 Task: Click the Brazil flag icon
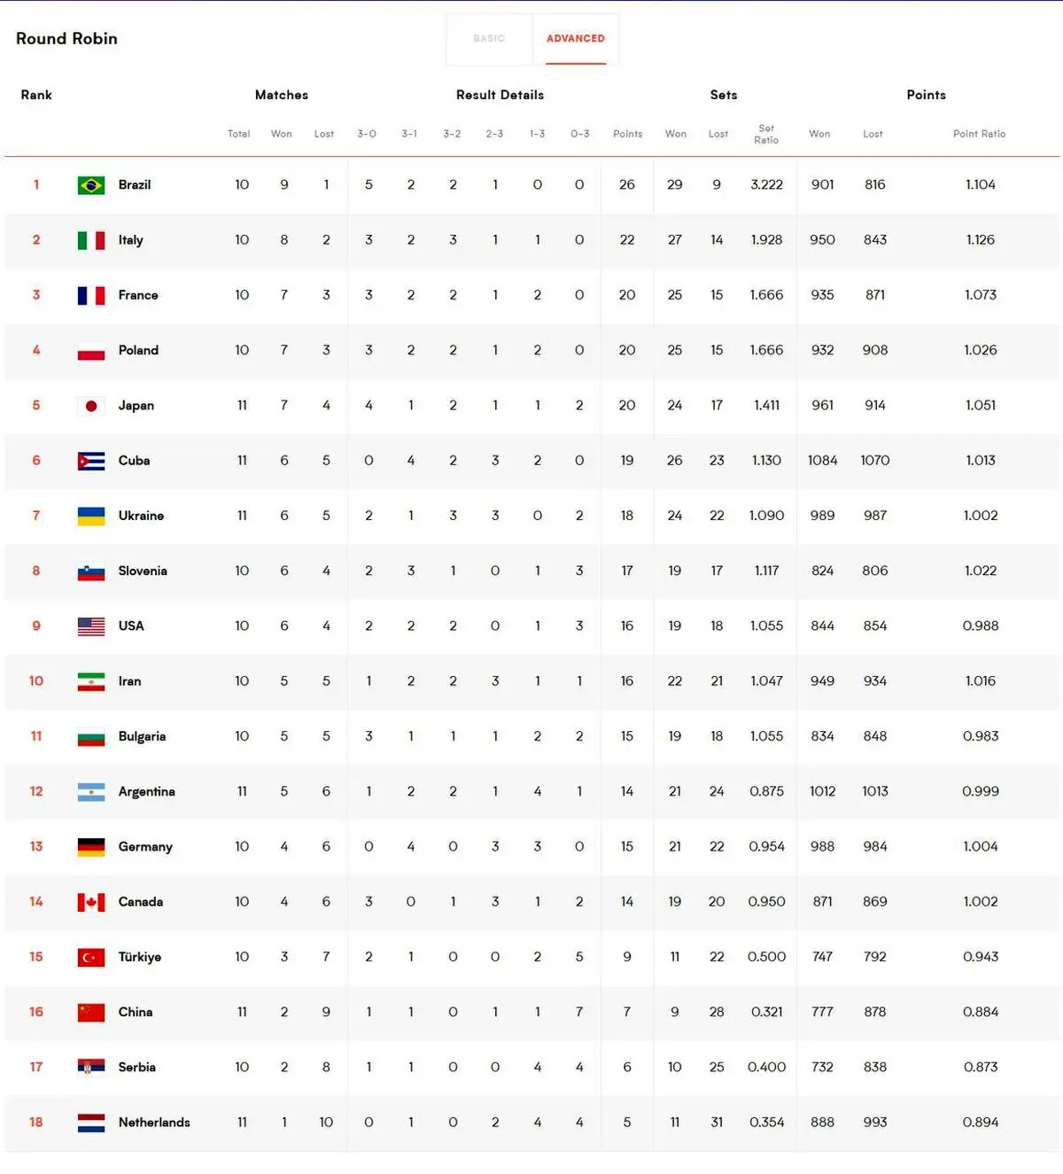91,185
